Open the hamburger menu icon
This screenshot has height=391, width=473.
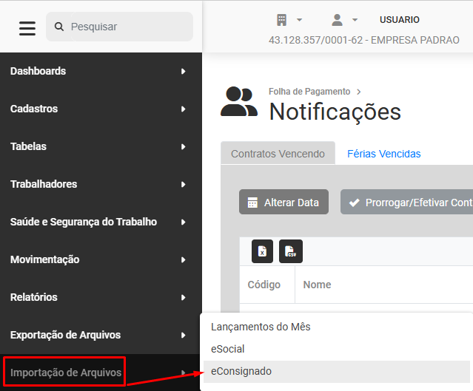(27, 27)
